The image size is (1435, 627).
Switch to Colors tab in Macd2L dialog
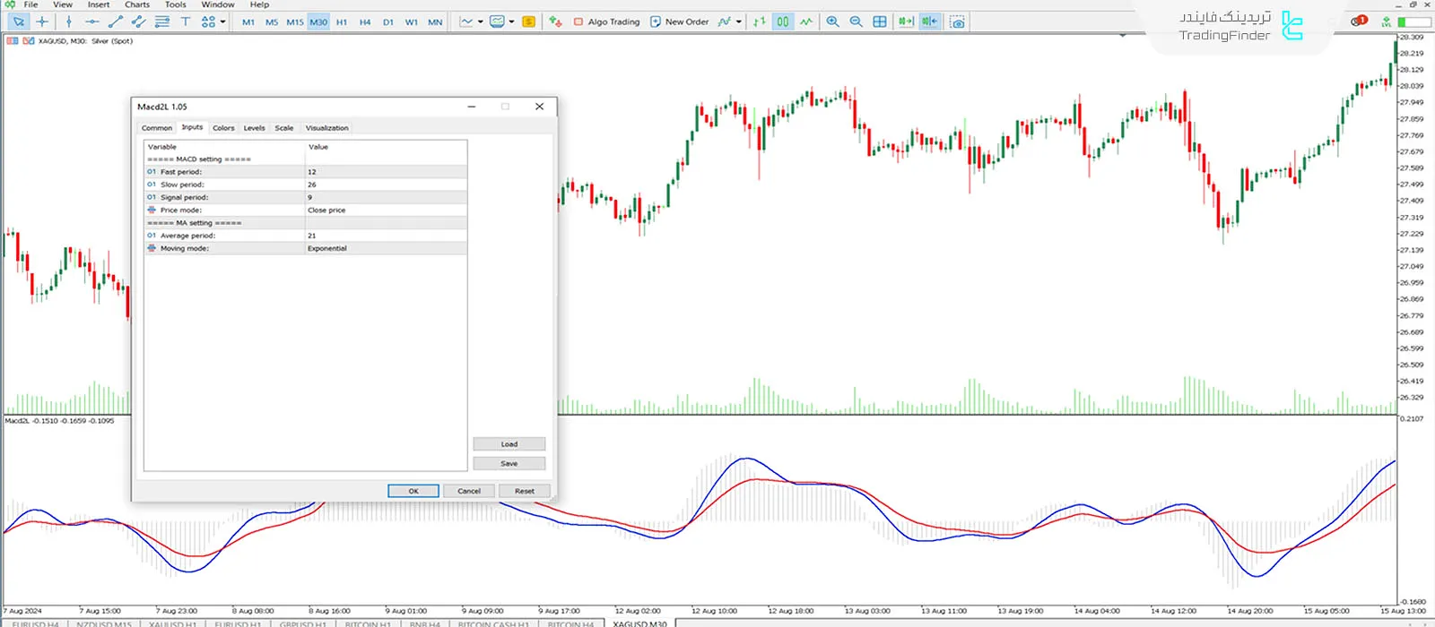pos(223,128)
